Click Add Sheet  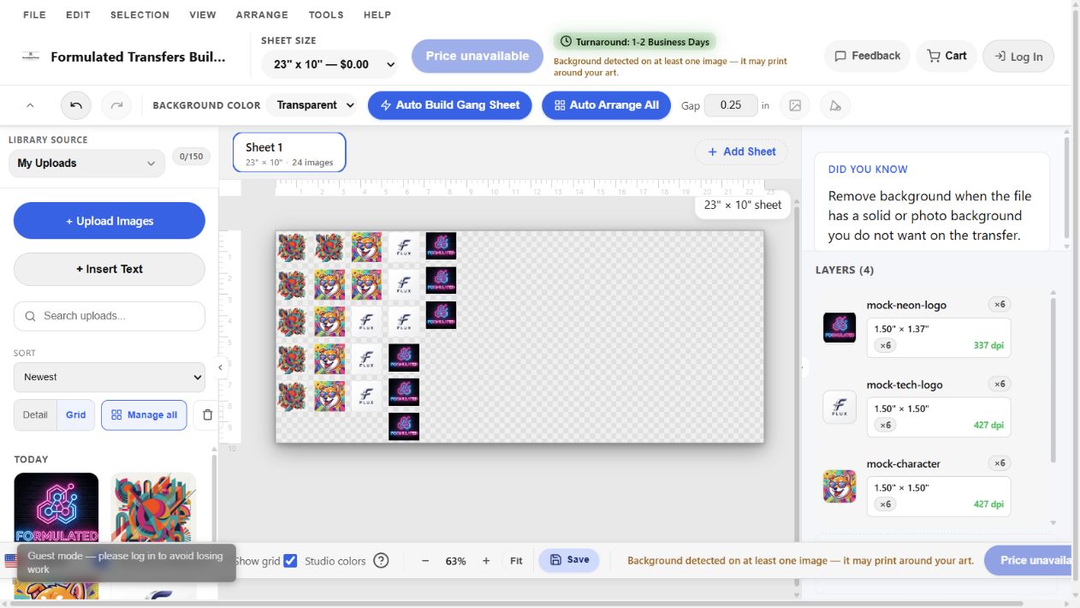[x=741, y=152]
